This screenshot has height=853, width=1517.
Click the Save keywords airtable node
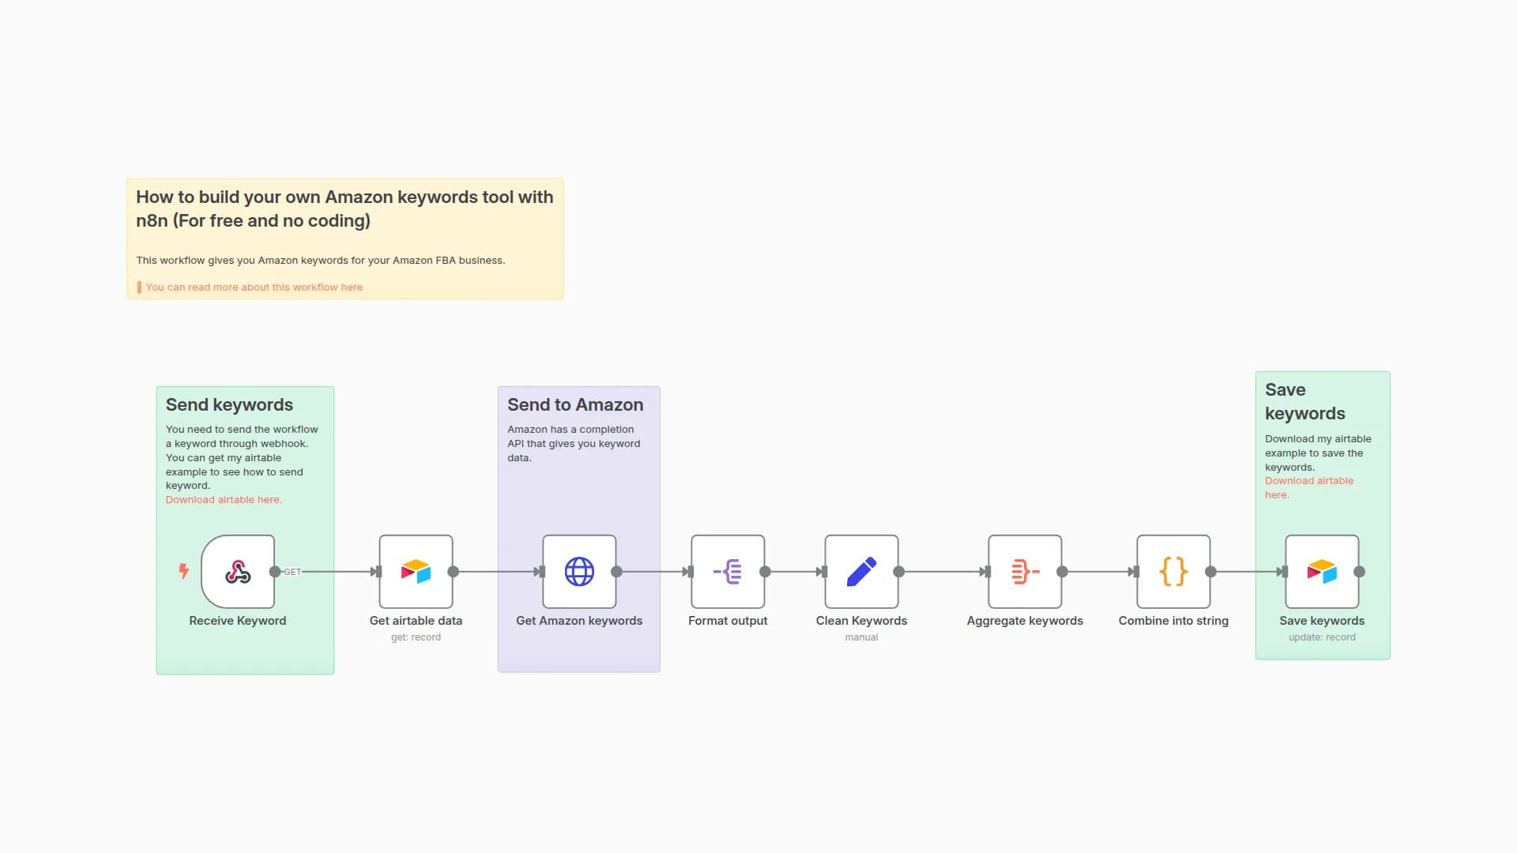pyautogui.click(x=1321, y=572)
